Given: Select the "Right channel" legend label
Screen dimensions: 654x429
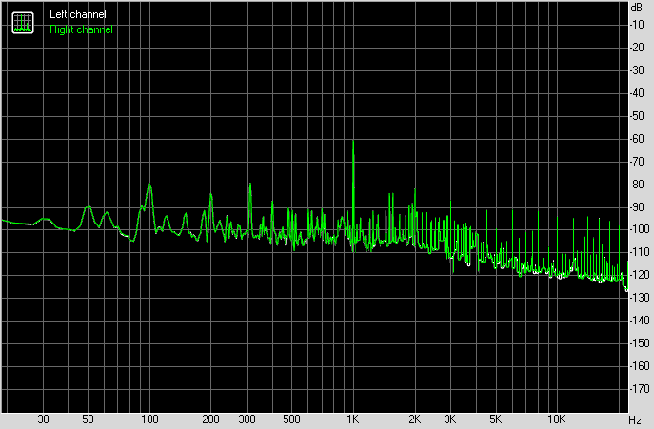Looking at the screenshot, I should [81, 29].
